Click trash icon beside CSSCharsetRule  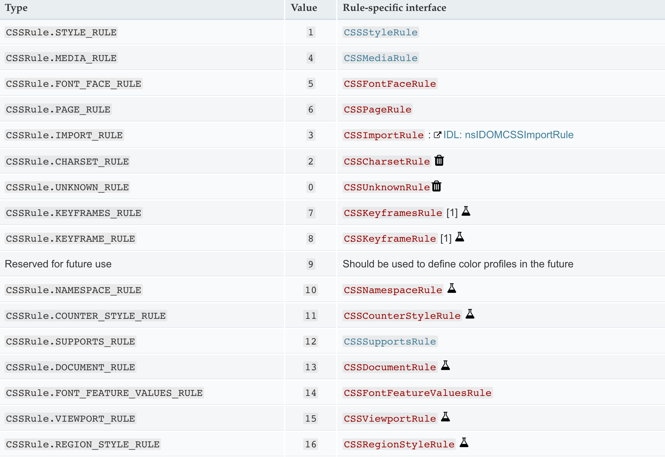tap(439, 160)
